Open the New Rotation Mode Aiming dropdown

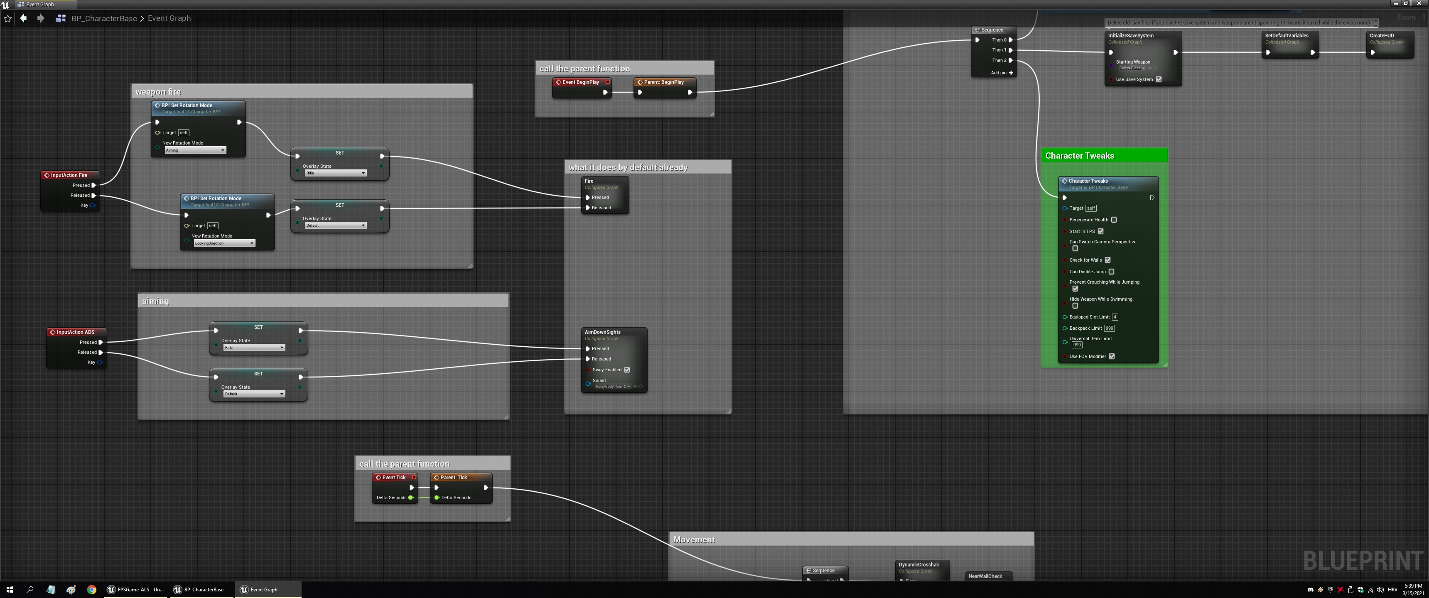click(x=195, y=150)
